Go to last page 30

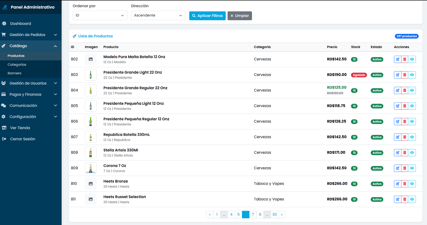tap(275, 215)
